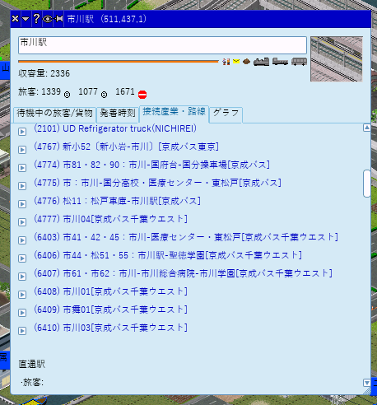Click the red no-route sign icon
This screenshot has height=405, width=377.
pyautogui.click(x=142, y=95)
